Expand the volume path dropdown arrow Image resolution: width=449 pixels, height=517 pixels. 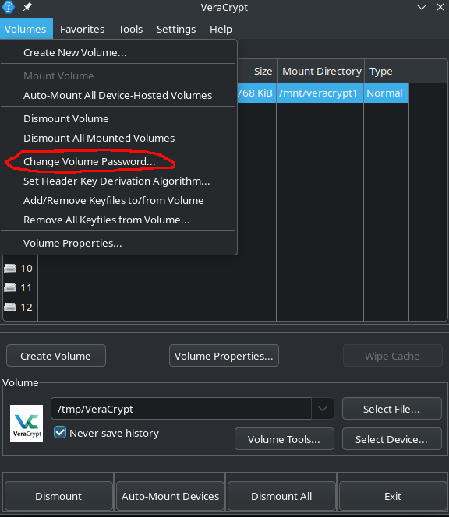point(323,409)
